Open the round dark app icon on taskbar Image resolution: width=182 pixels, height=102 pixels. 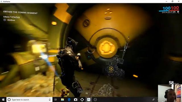click(x=95, y=99)
